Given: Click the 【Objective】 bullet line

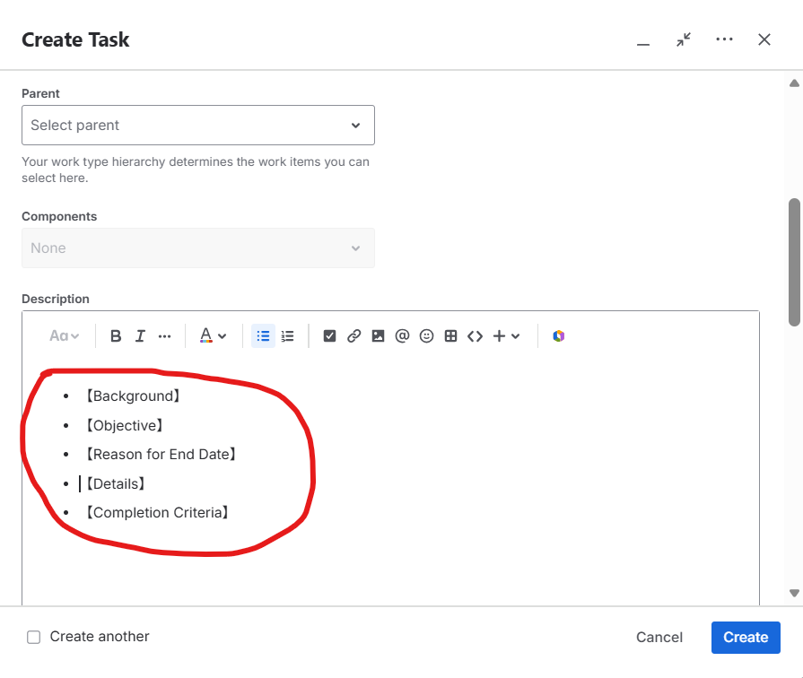Looking at the screenshot, I should [x=124, y=425].
